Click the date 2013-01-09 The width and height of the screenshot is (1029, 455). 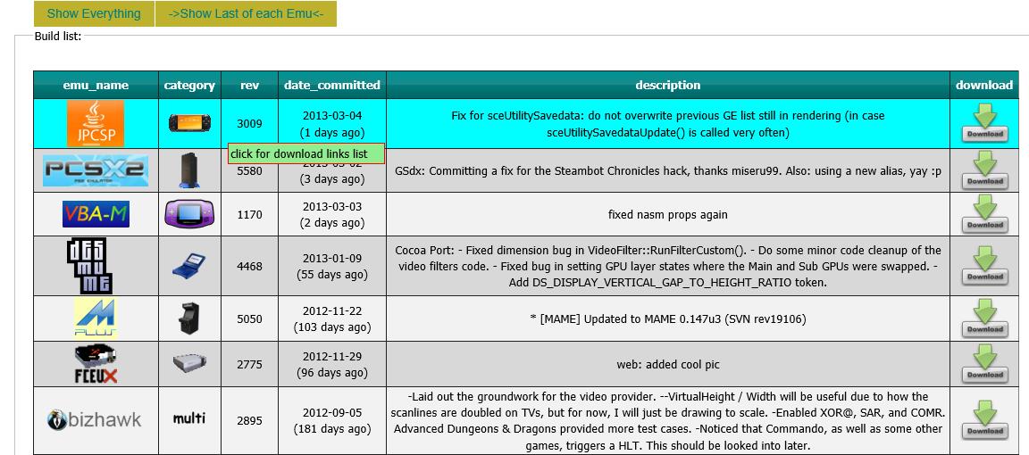pyautogui.click(x=332, y=259)
